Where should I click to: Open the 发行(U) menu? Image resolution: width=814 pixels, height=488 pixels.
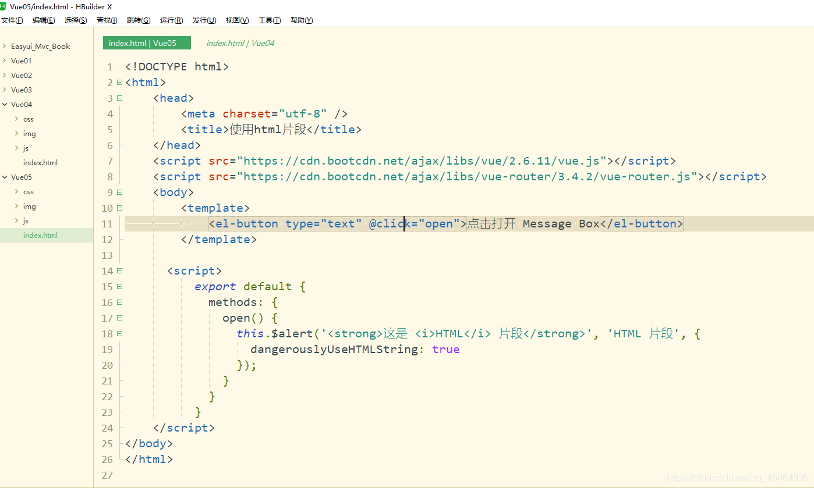pos(204,20)
